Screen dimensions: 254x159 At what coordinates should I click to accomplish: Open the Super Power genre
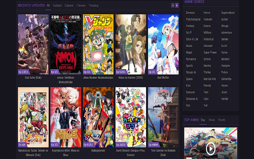[x=210, y=52]
